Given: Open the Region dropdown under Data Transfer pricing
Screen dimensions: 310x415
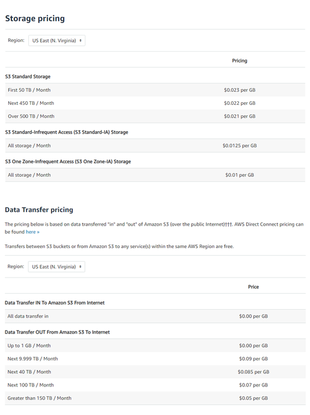Looking at the screenshot, I should (57, 267).
